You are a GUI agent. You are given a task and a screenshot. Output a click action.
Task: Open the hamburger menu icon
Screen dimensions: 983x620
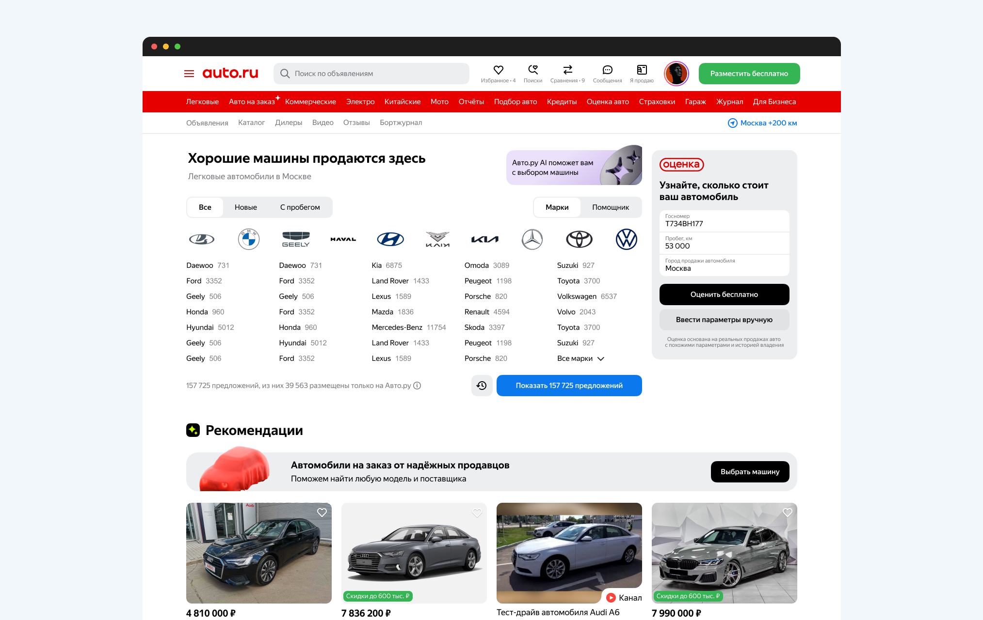coord(189,74)
